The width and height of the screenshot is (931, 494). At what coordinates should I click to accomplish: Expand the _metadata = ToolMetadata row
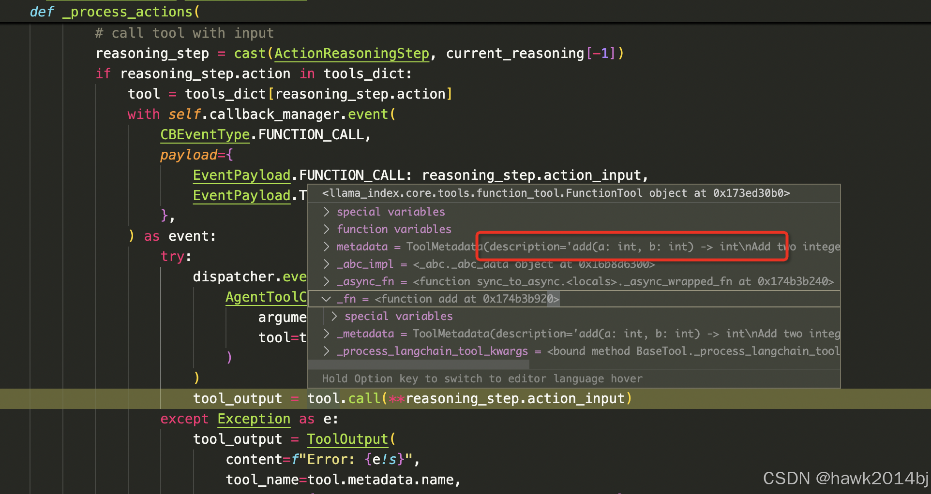click(x=327, y=334)
